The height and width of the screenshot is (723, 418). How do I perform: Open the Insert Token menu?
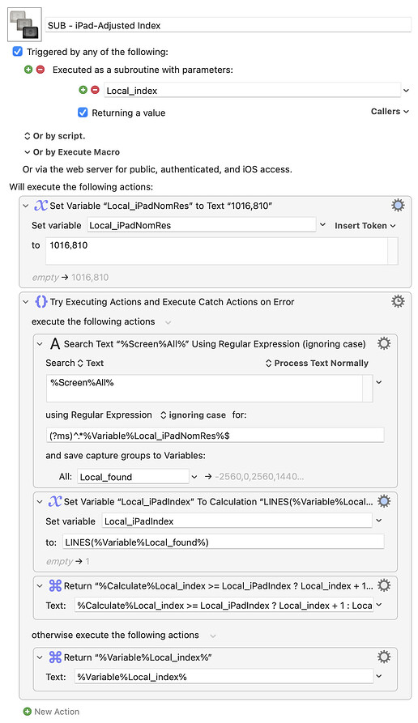[x=365, y=225]
